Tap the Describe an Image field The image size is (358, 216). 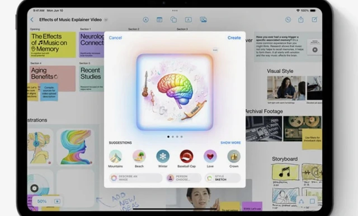click(136, 178)
